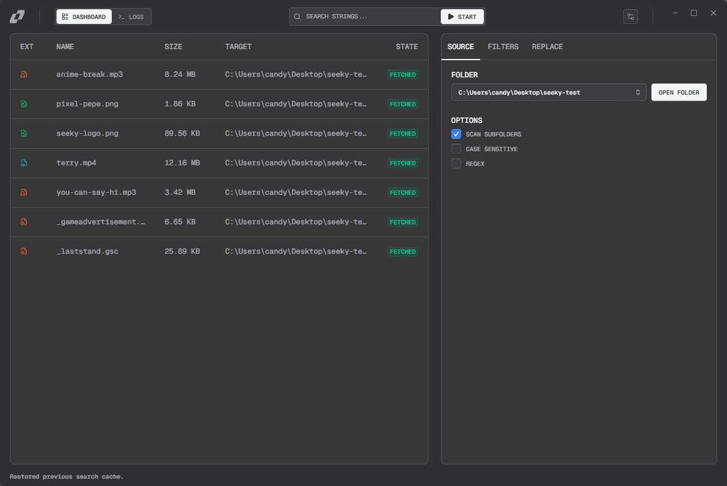Open the Logs view
The width and height of the screenshot is (727, 486).
(131, 17)
